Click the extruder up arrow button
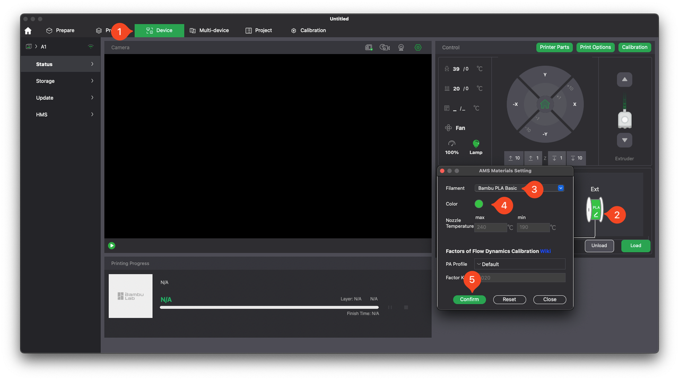Image resolution: width=679 pixels, height=380 pixels. tap(624, 80)
